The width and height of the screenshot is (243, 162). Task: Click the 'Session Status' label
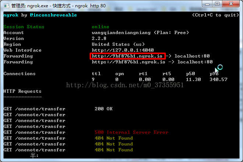tap(24, 27)
